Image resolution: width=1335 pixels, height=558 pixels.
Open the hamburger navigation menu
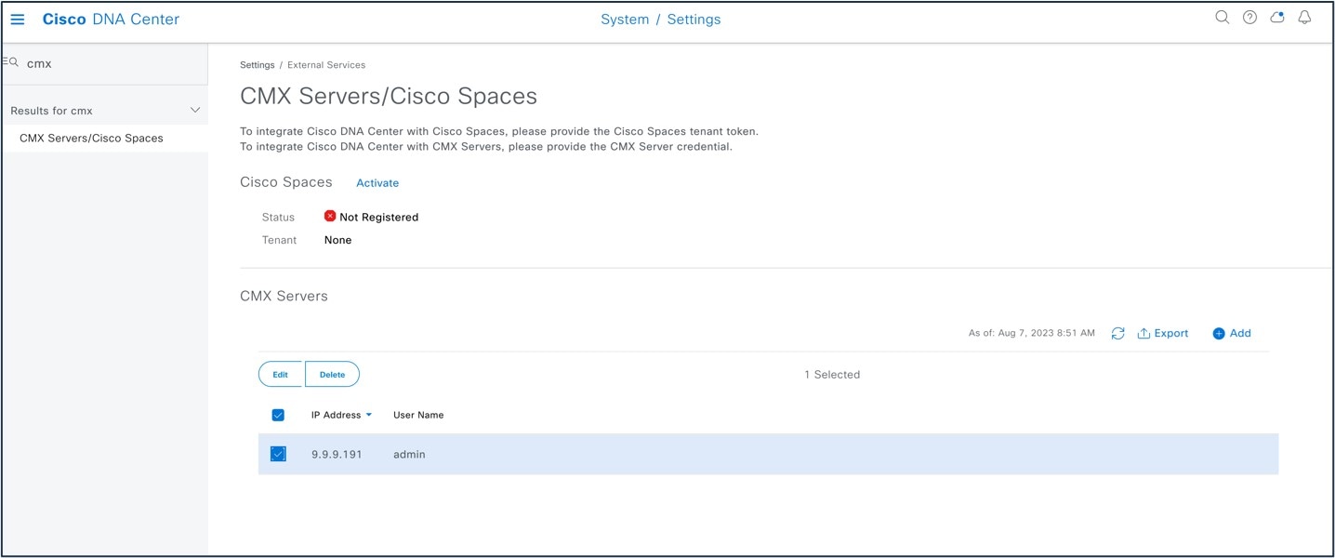(x=18, y=20)
